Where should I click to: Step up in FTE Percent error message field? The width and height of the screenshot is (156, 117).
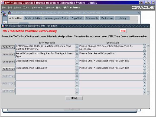coord(77,46)
